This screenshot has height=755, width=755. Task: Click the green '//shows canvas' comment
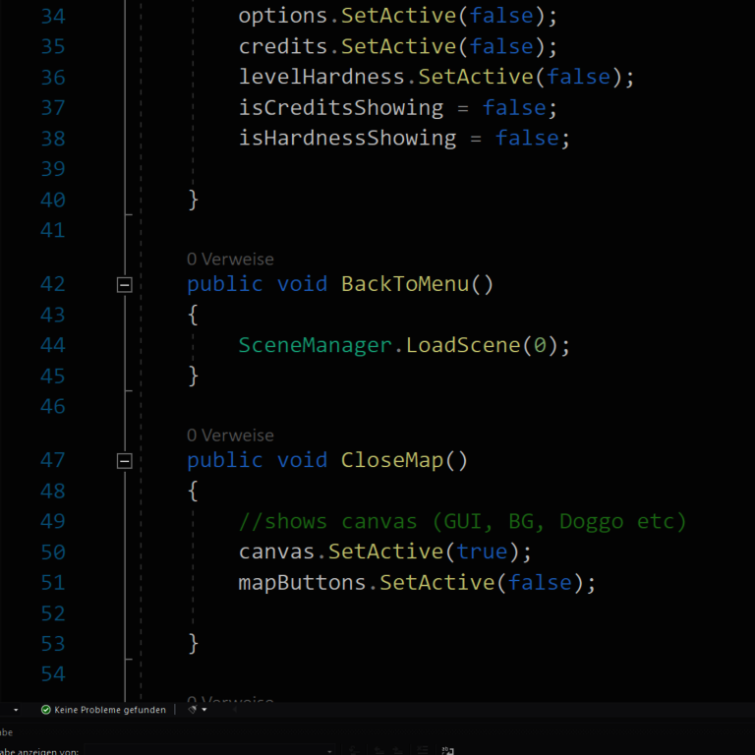(x=462, y=521)
